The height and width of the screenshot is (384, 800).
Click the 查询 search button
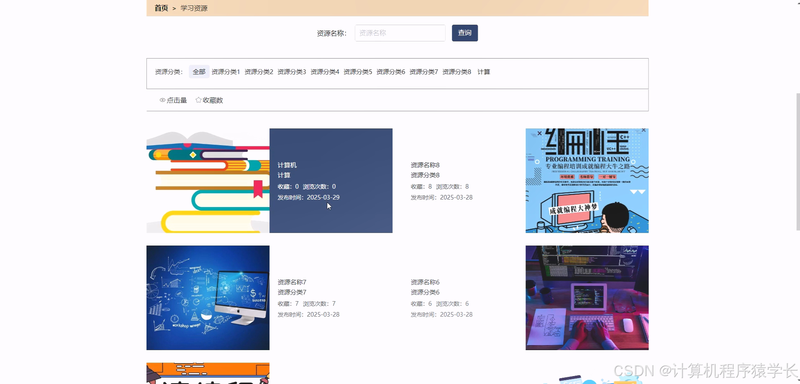click(x=464, y=33)
